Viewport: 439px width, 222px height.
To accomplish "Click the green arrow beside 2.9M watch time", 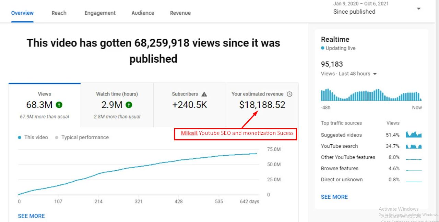I will tap(129, 105).
